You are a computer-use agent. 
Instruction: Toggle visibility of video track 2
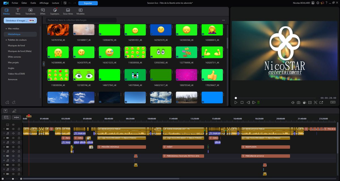point(13,138)
